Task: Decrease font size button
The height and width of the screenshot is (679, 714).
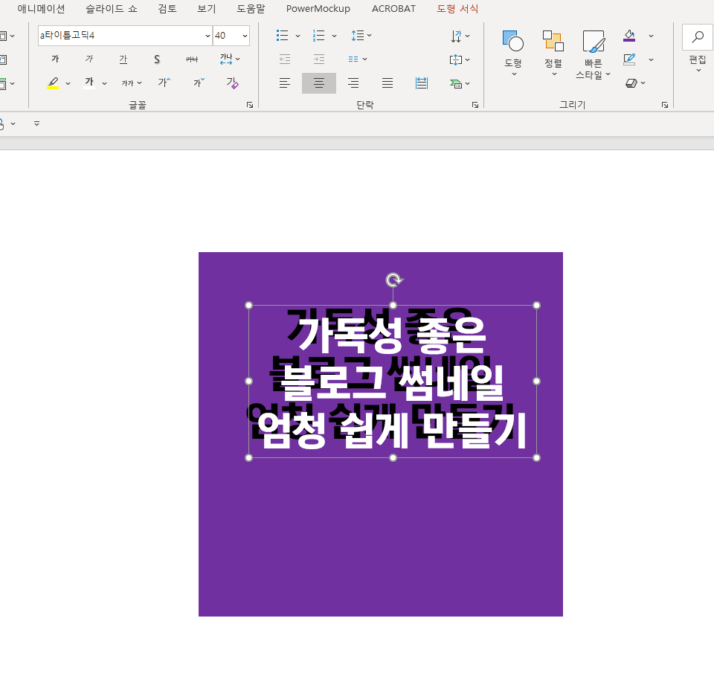Action: pyautogui.click(x=199, y=83)
